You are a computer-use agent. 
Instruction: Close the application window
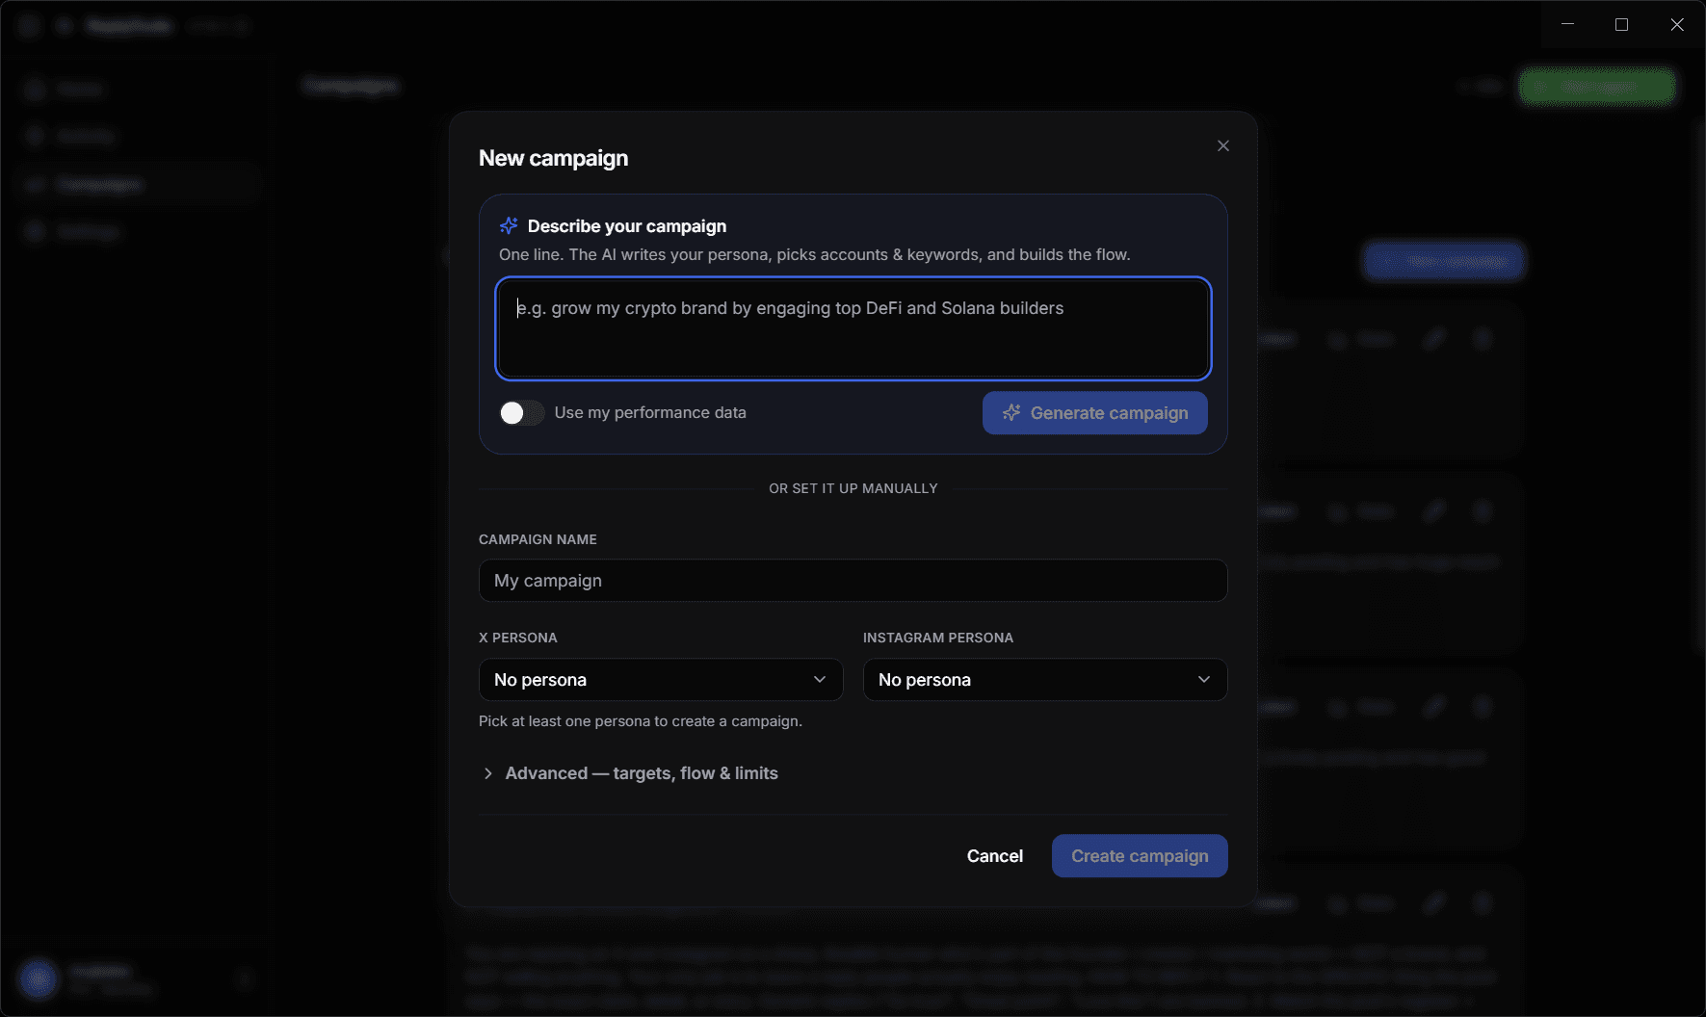click(x=1676, y=24)
